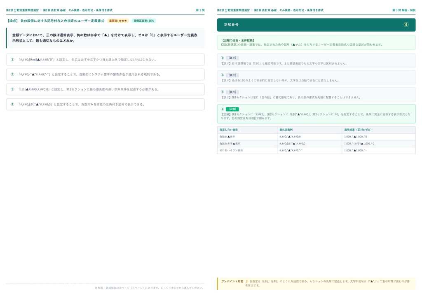Click explanation ② text about 色名を[赤]
The width and height of the screenshot is (422, 298).
point(280,80)
